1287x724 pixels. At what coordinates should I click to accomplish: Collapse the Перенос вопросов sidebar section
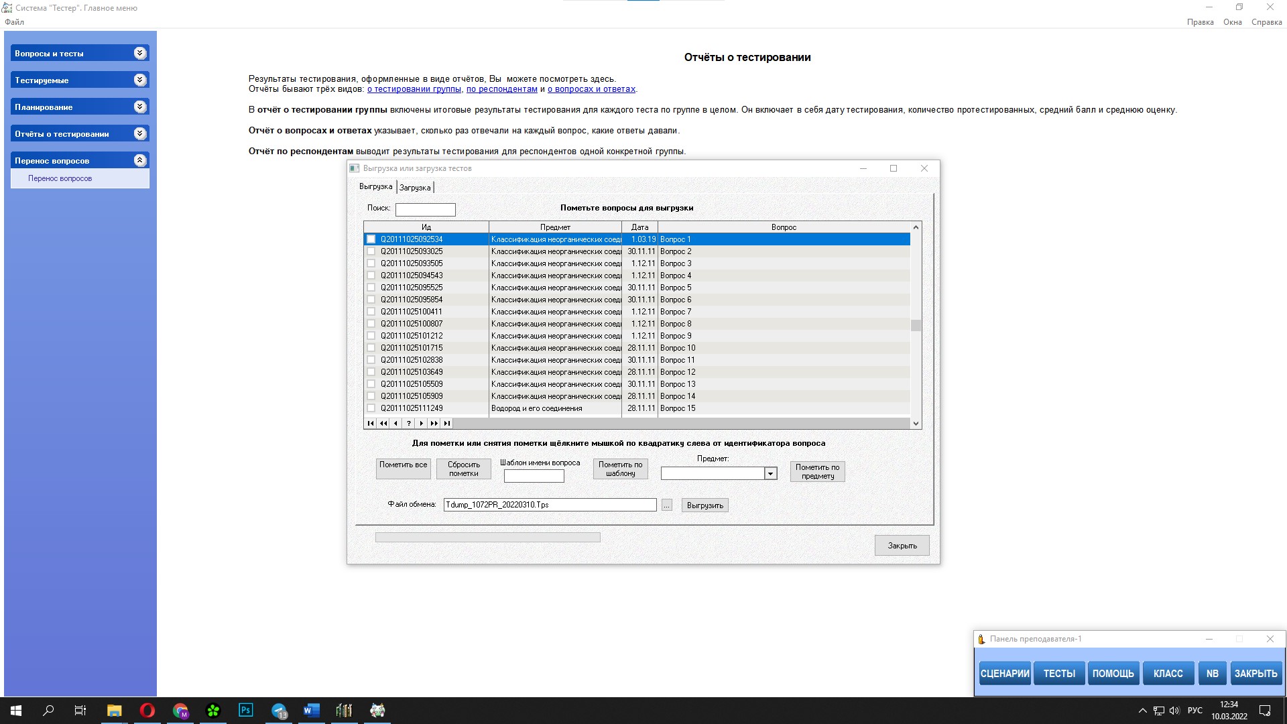(x=139, y=161)
